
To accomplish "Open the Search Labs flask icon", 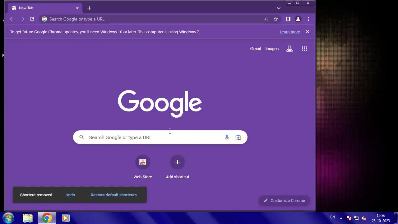I will pos(289,49).
